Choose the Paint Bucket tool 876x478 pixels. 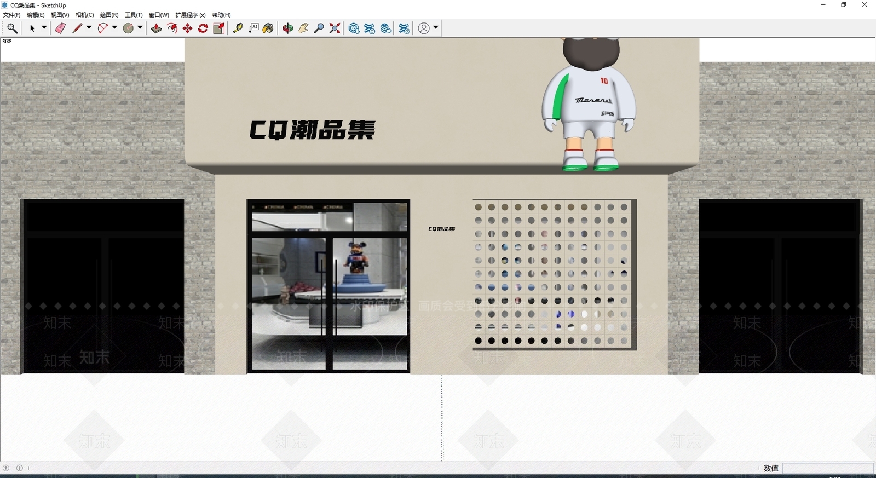tap(268, 28)
